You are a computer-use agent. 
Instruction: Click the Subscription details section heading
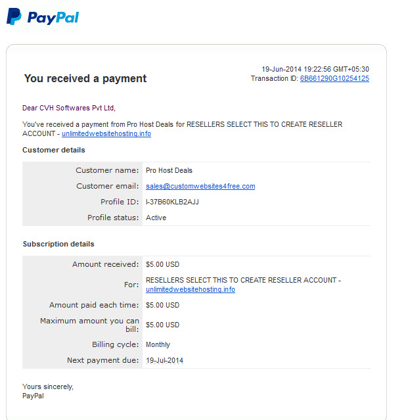58,244
